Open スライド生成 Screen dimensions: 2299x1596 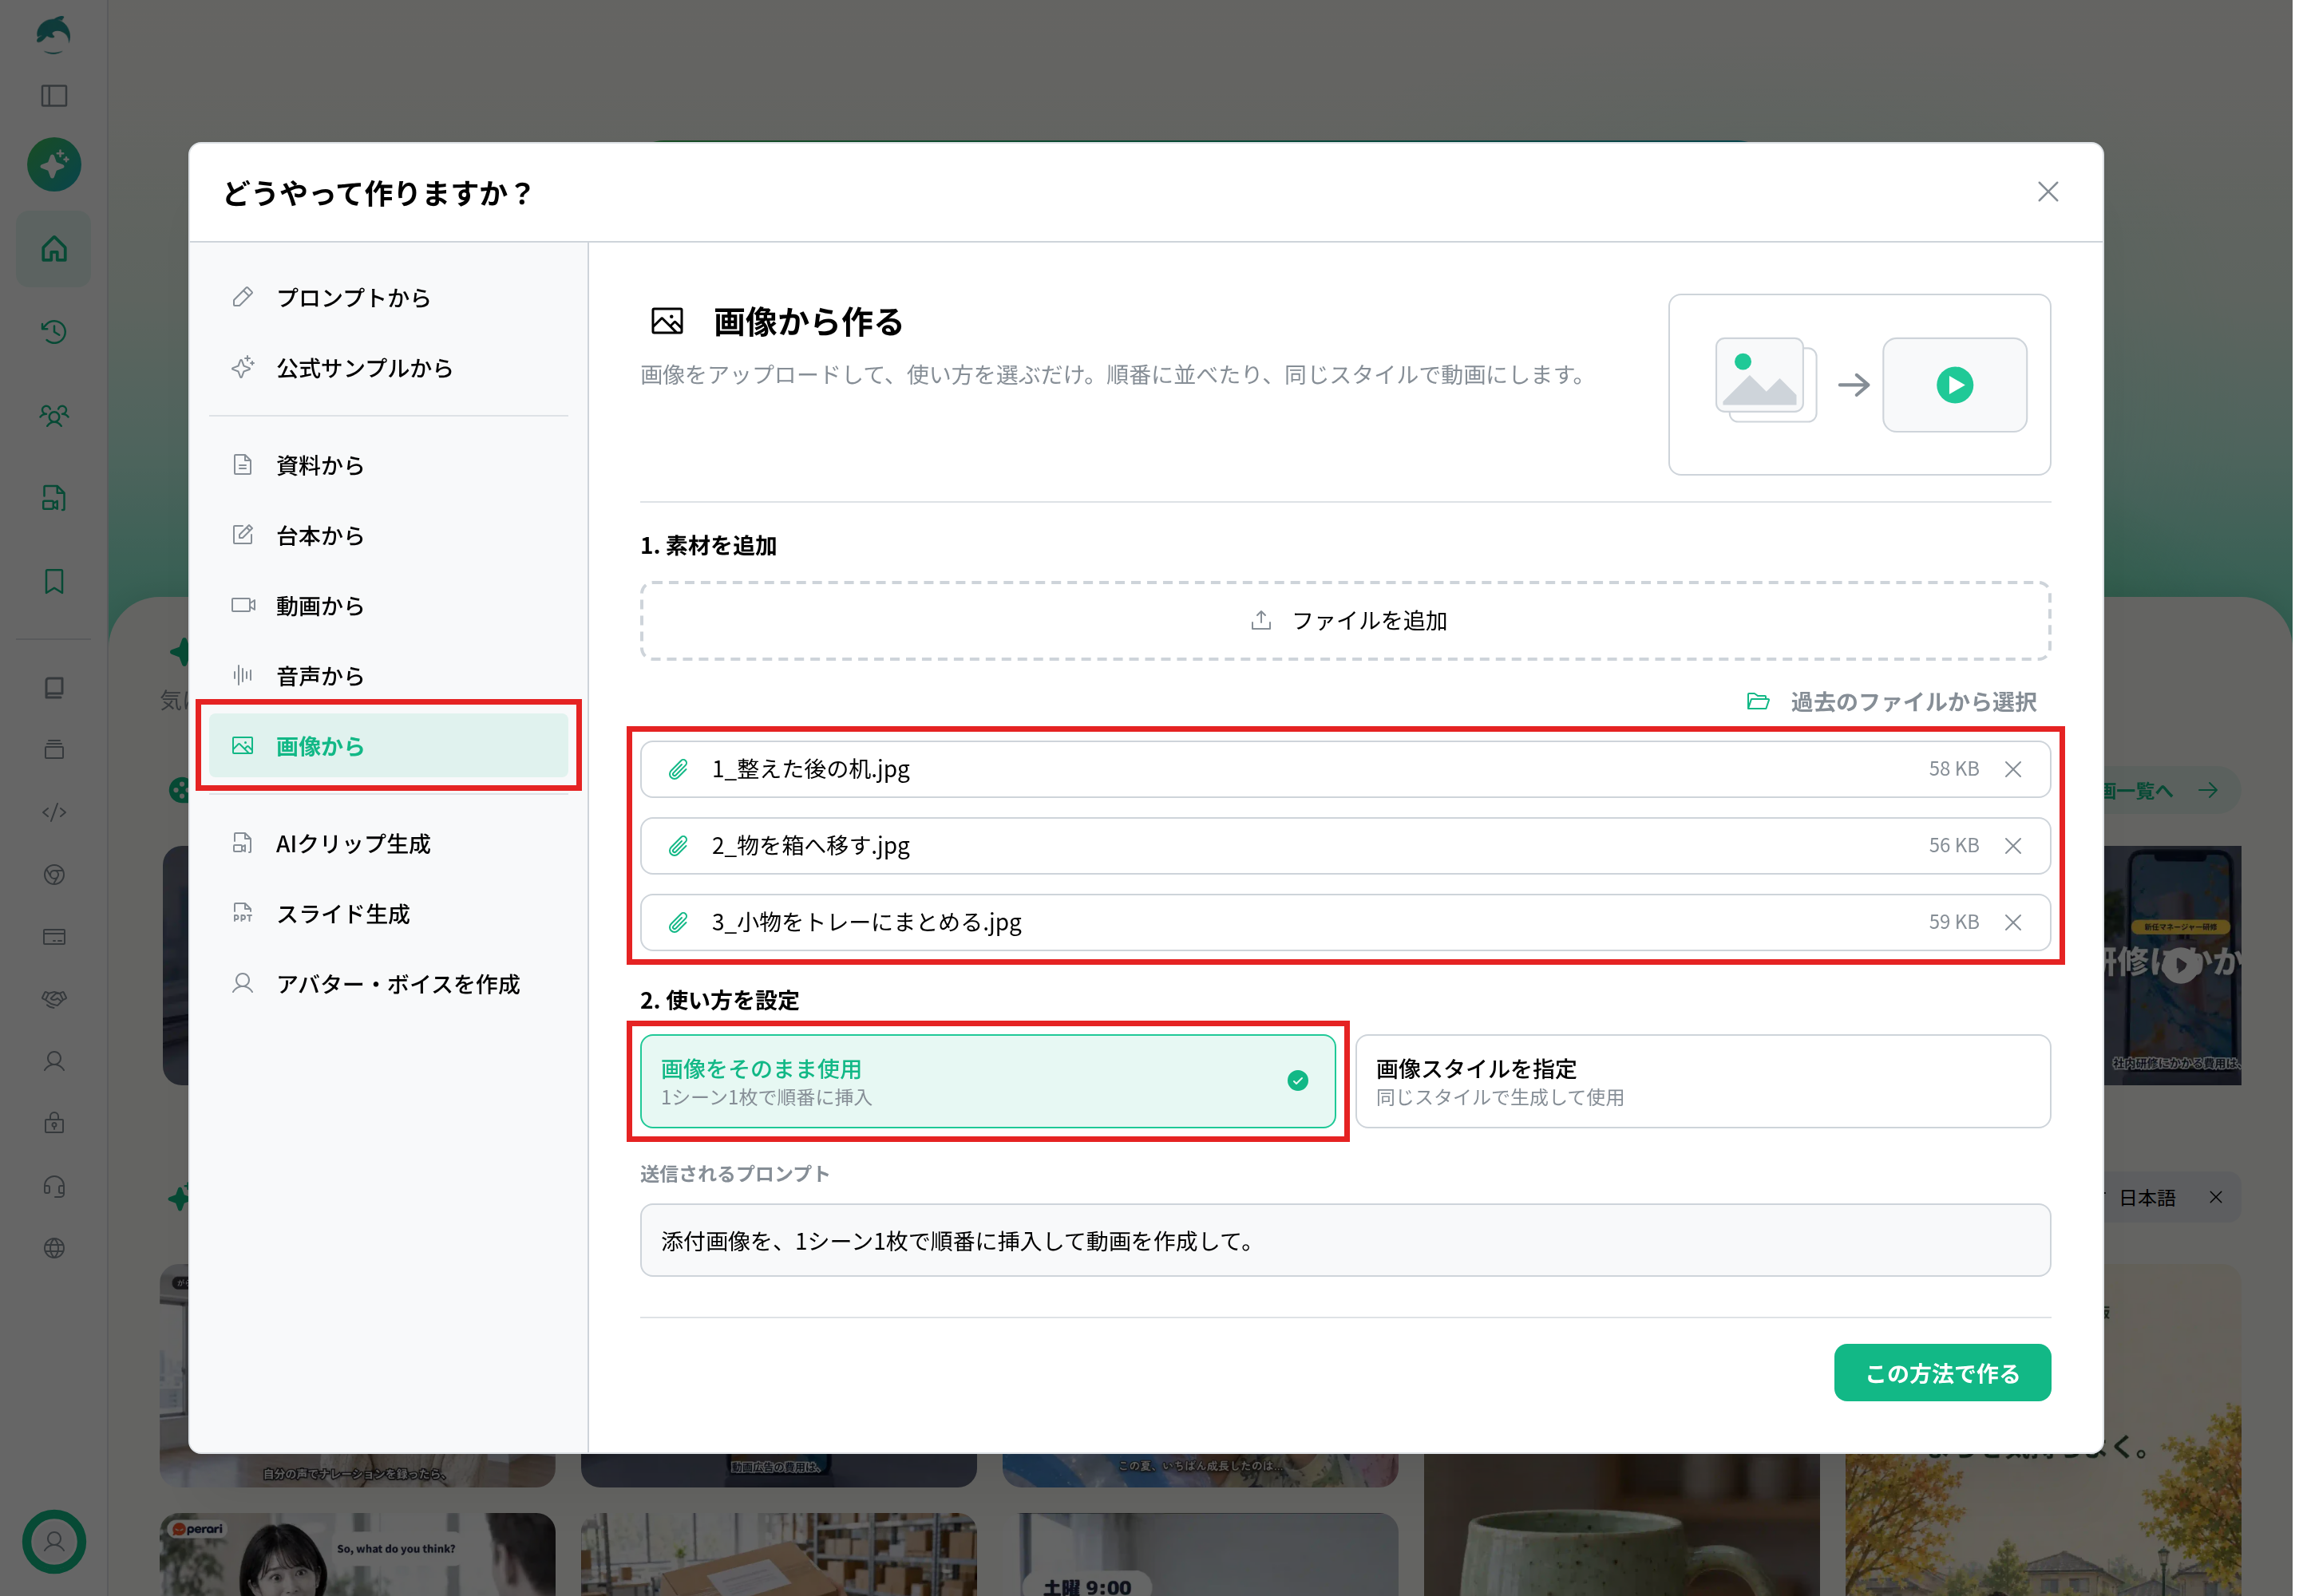[x=388, y=914]
